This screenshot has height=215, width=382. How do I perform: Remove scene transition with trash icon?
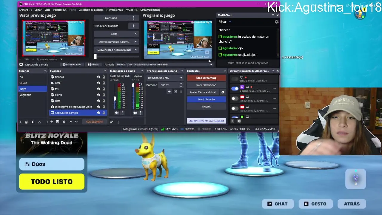[175, 91]
